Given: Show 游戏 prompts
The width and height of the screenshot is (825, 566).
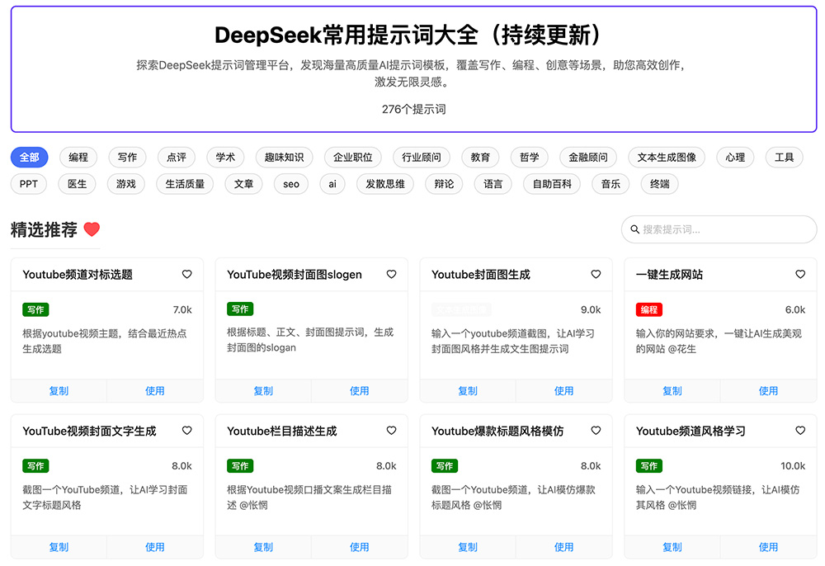Looking at the screenshot, I should [125, 184].
